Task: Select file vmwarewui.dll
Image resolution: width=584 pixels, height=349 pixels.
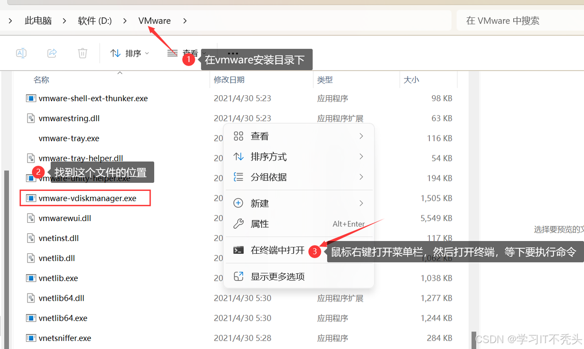Action: [65, 218]
